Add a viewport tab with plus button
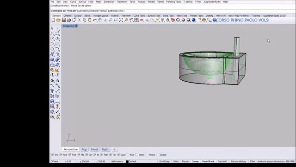The image size is (296, 167). (x=114, y=149)
